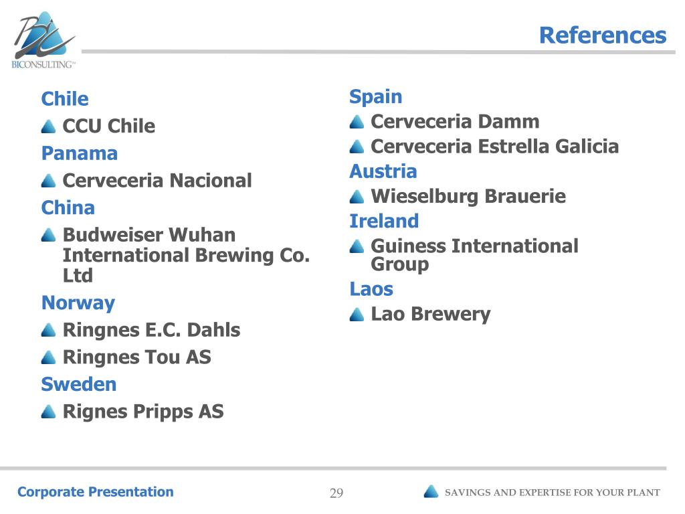Click the triangle bullet beside Guiness International Group
685x514 pixels.
tap(357, 246)
